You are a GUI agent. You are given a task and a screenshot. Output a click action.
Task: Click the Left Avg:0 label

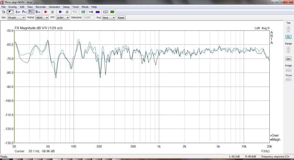click(x=262, y=28)
